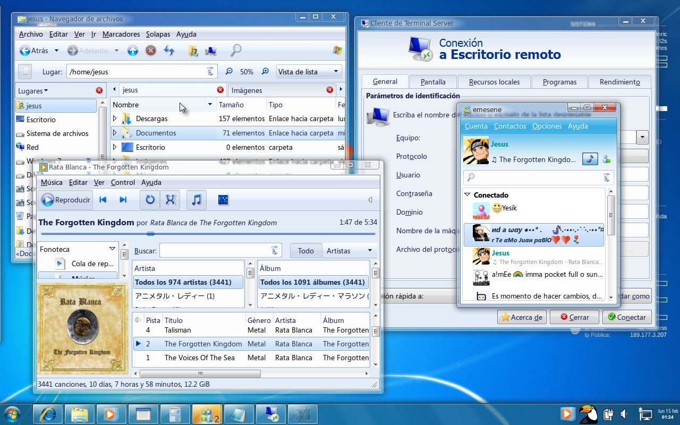Clear the /home/jesus location field with its icon
680x425 pixels.
point(210,72)
